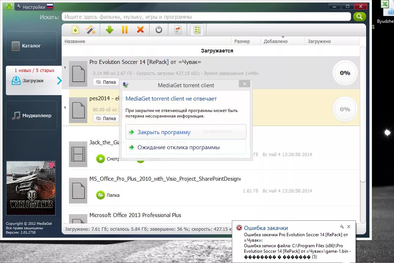The width and height of the screenshot is (394, 263).
Task: Click Jack_the_Giant film strip icon
Action: point(78,154)
